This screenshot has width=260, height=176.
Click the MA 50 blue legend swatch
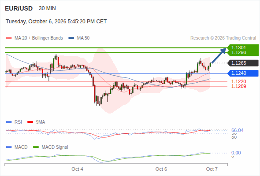click(x=71, y=38)
